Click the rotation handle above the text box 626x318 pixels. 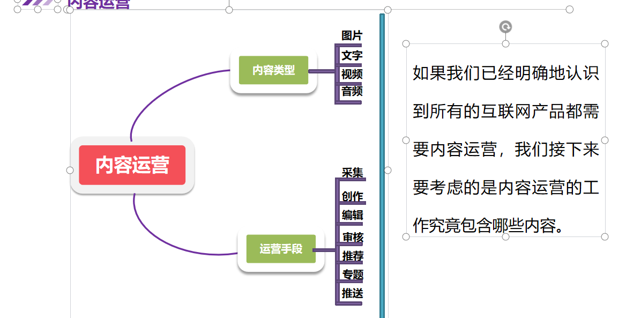coord(505,27)
